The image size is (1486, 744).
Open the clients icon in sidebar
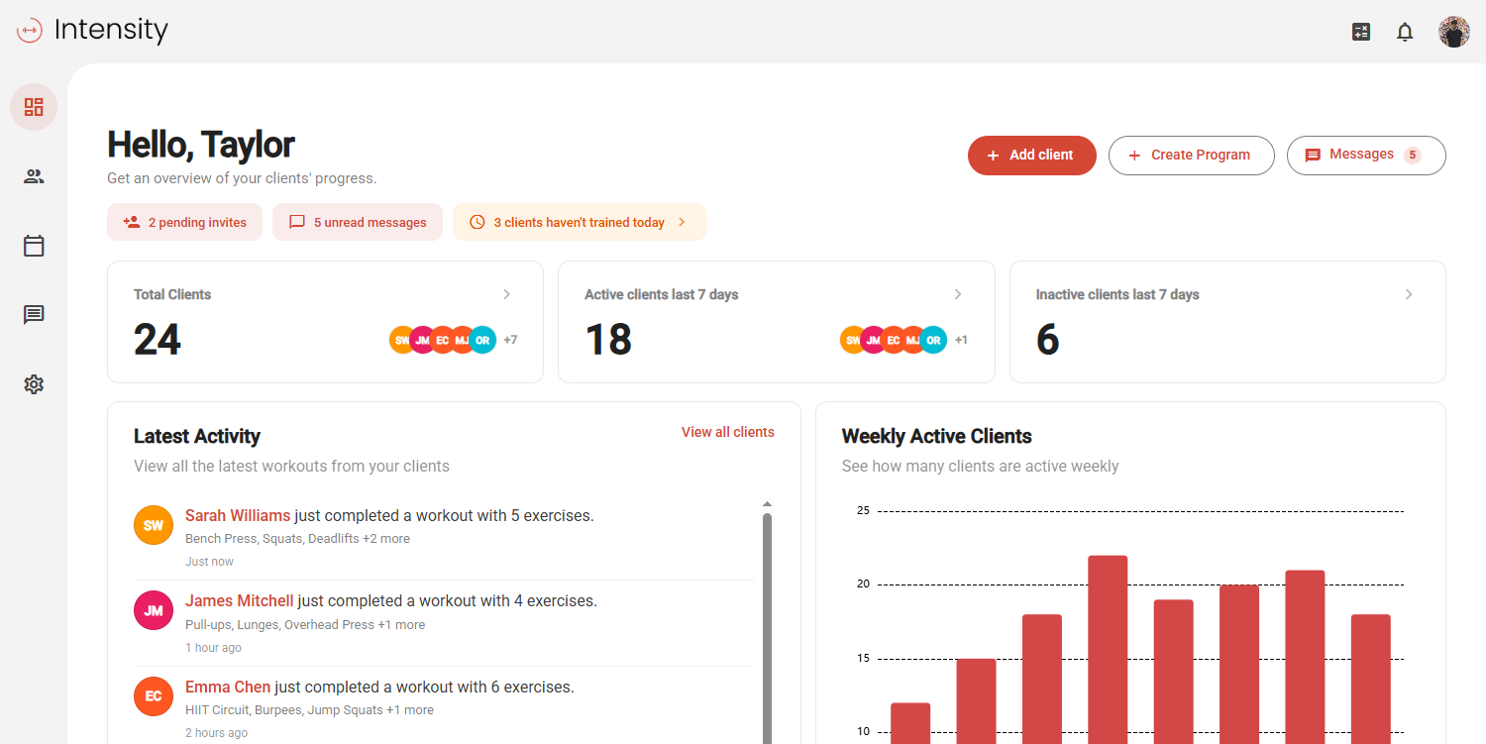34,176
